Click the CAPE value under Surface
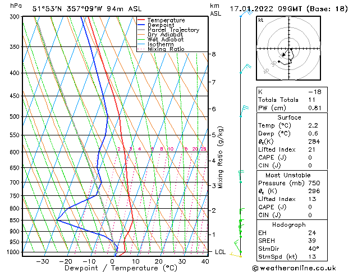 310,157
